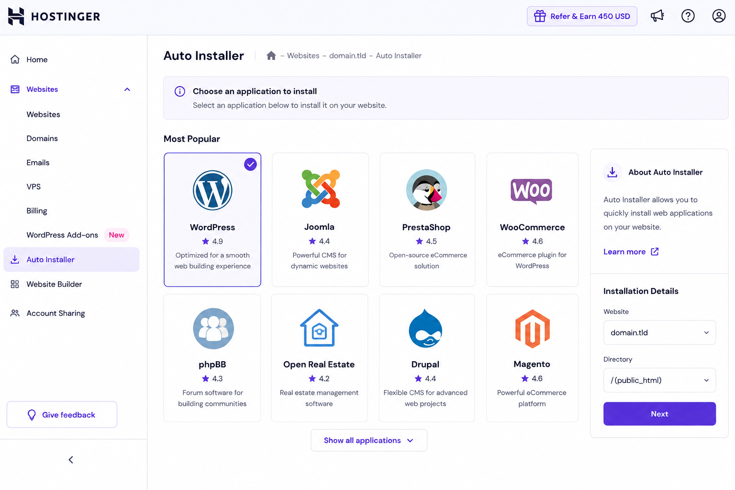
Task: Open the Website domain.tld dropdown
Action: [659, 333]
